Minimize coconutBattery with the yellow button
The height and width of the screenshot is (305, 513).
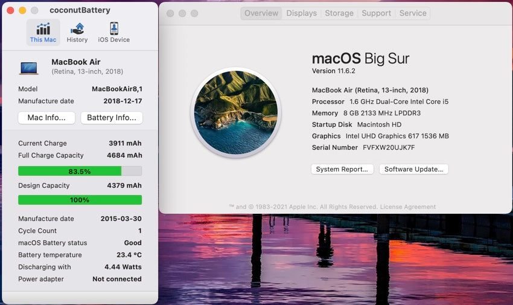[22, 10]
